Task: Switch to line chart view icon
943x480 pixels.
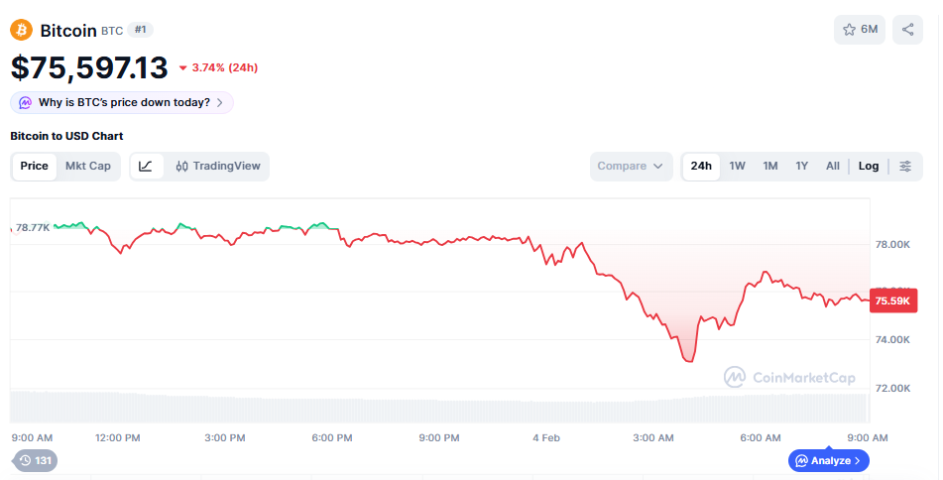Action: [146, 167]
